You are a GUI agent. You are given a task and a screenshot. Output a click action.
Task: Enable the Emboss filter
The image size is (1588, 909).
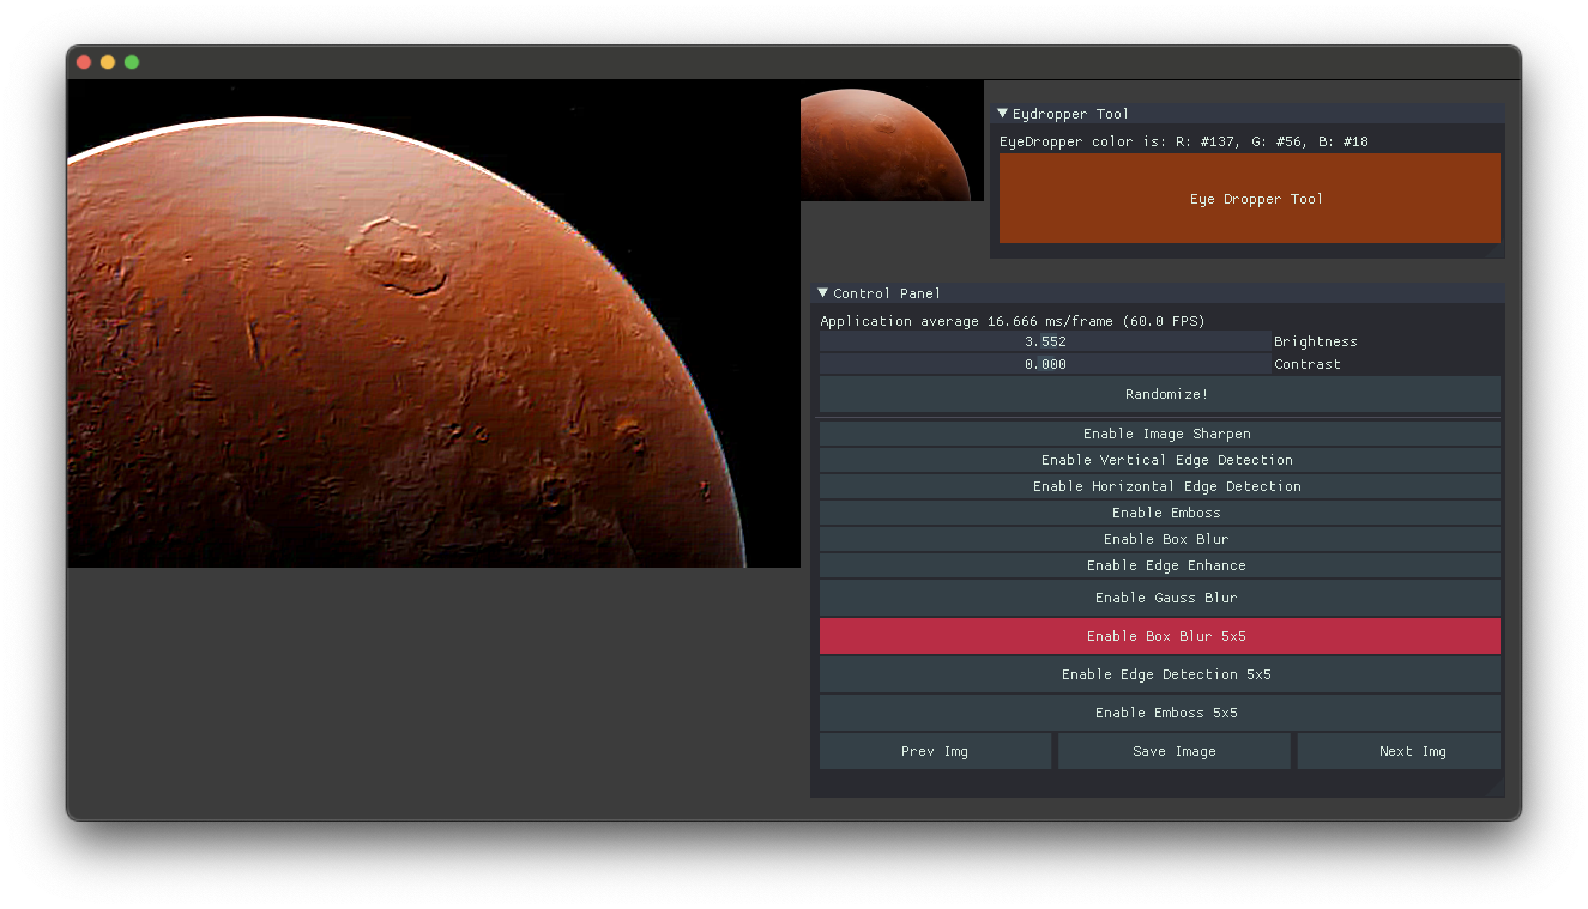(1160, 513)
